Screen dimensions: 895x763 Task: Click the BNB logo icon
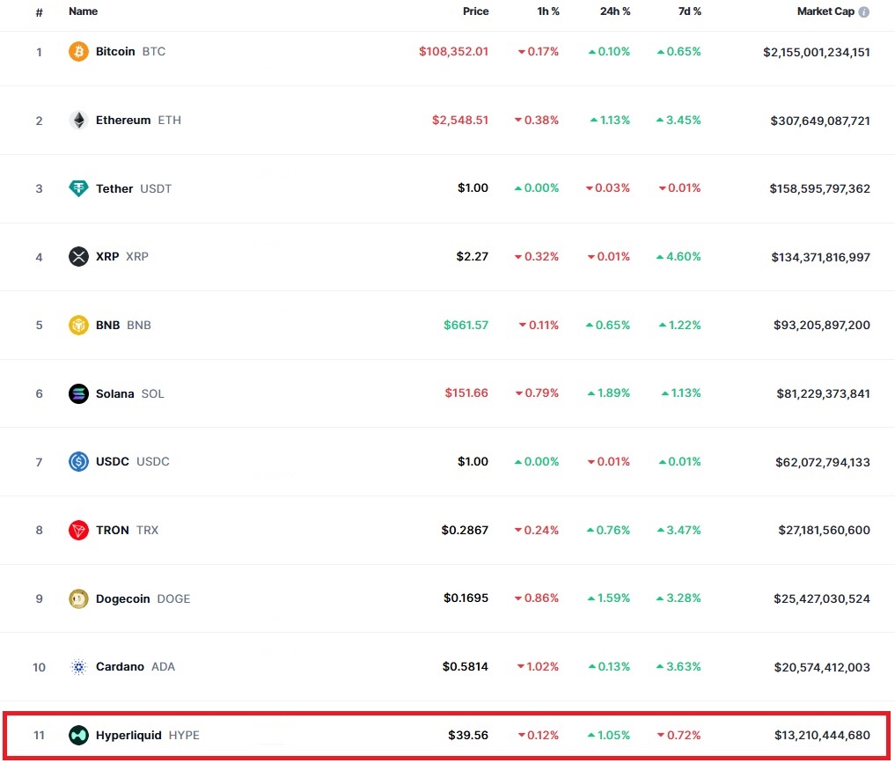[79, 325]
